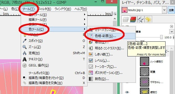
Task: Select the 定規(M) measure tool
Action: click(x=54, y=53)
